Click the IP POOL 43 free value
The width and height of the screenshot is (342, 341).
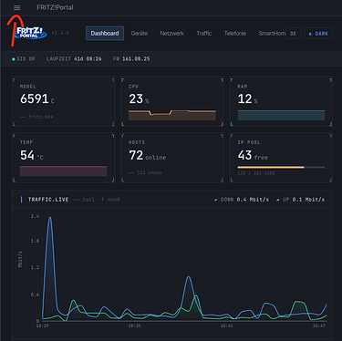(253, 156)
